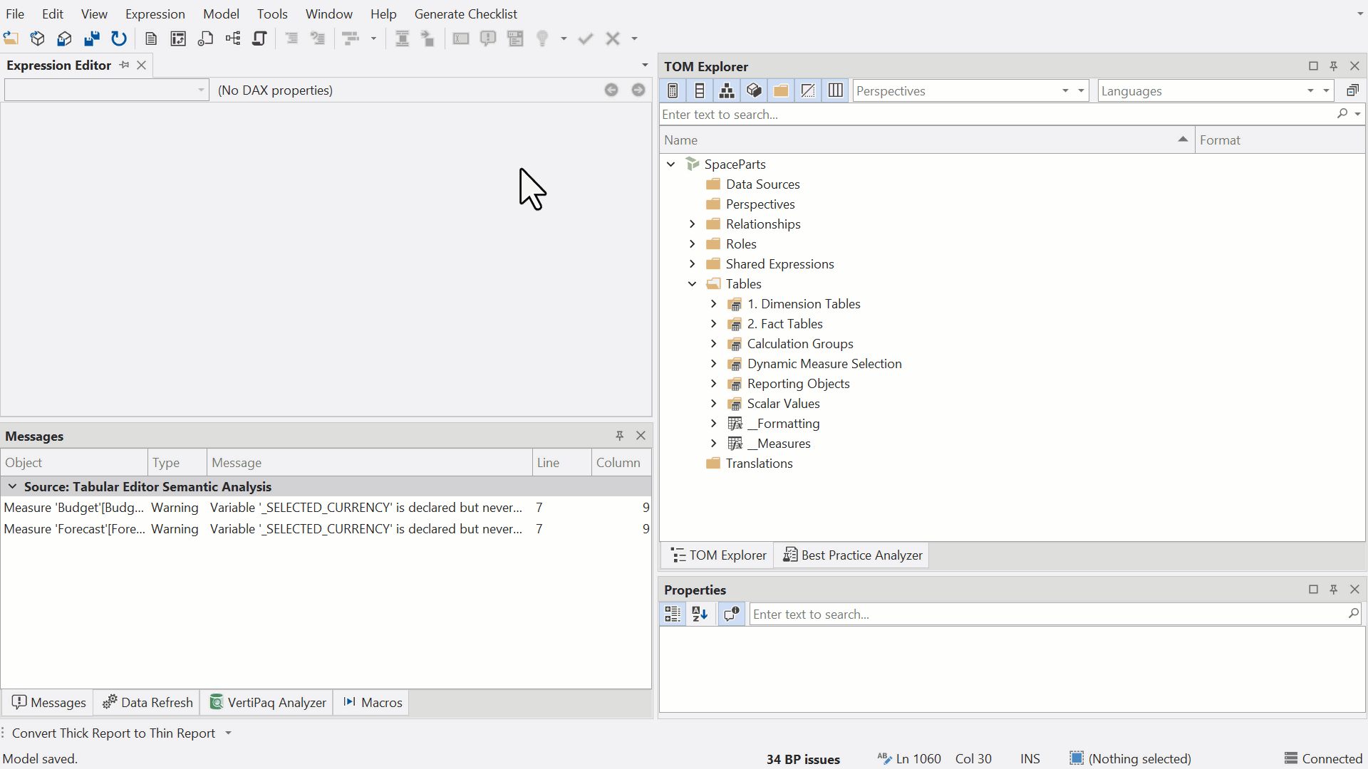
Task: Click the TOM Explorer search field
Action: [996, 114]
